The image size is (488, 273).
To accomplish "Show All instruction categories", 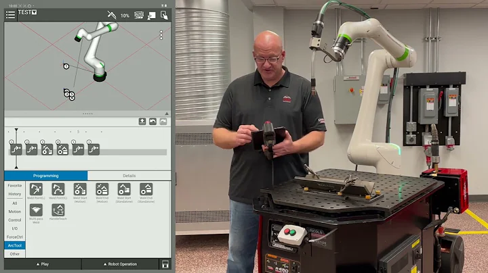I will [x=15, y=203].
